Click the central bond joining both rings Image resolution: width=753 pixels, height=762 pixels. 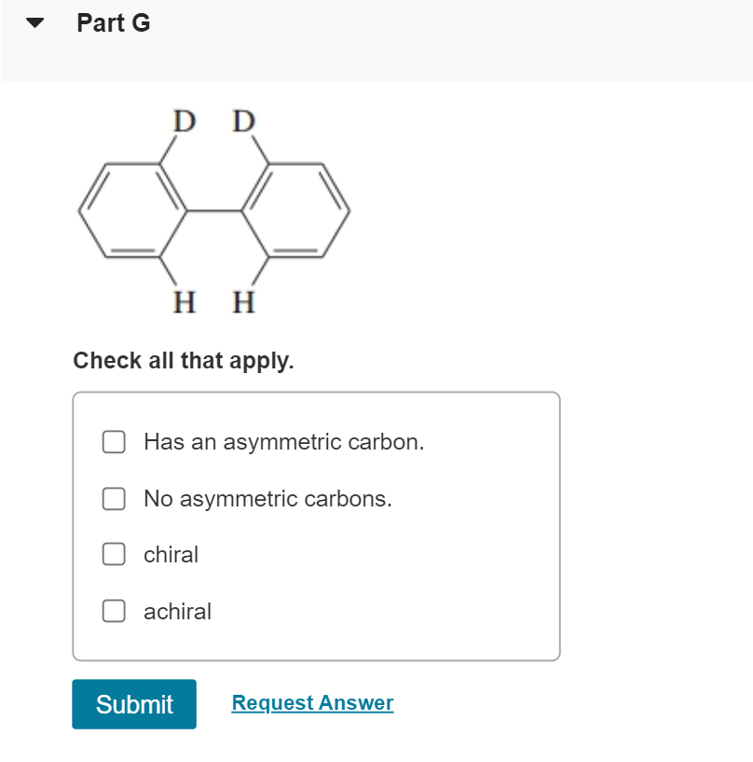coord(214,212)
